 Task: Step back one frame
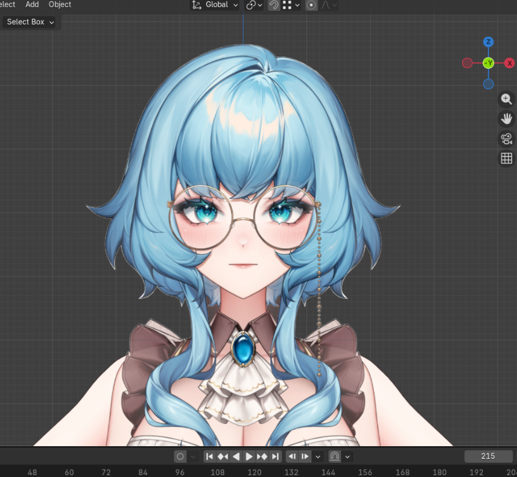tap(292, 456)
